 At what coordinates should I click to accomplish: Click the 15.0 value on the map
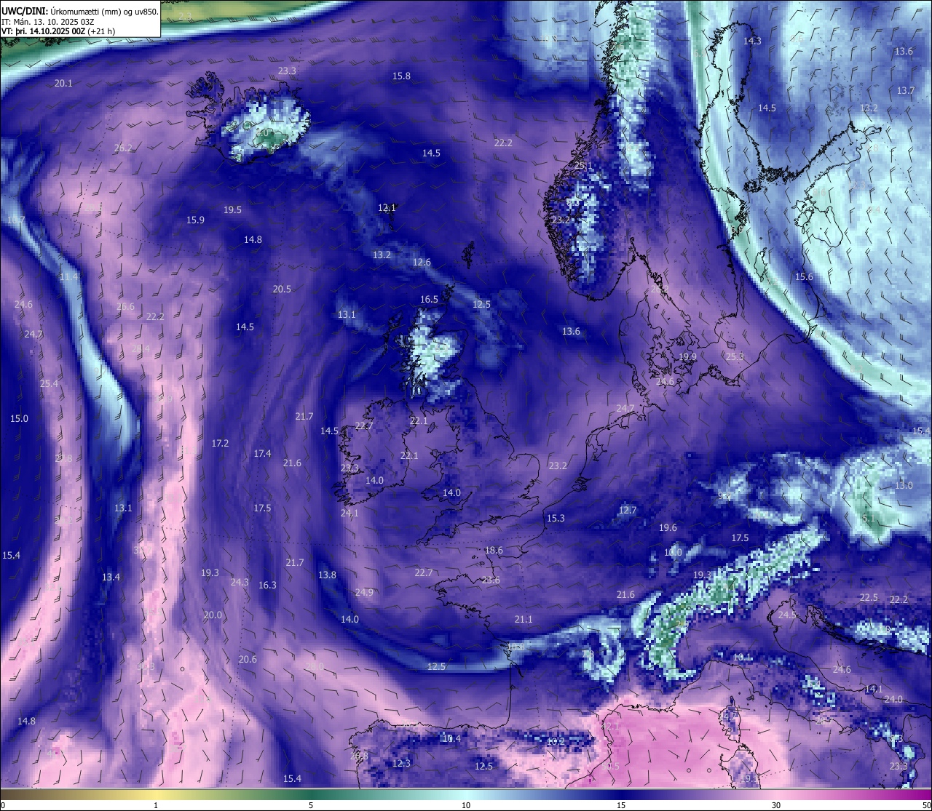(19, 419)
